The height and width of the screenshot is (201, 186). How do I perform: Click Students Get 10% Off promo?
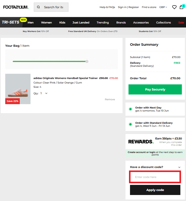point(150,31)
